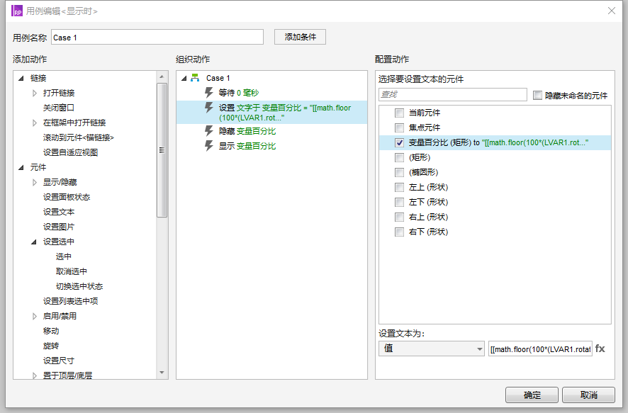Click the action list scrollbar thumb
628x413 pixels.
tap(162, 150)
